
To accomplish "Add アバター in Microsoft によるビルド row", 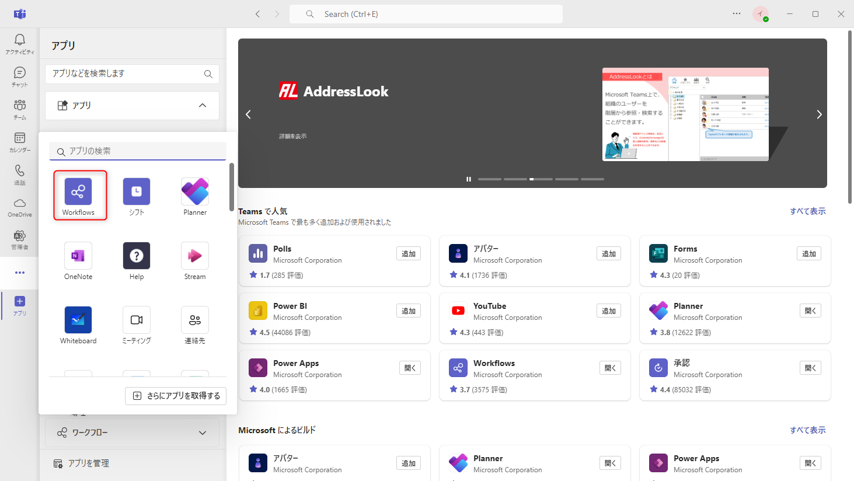I will [x=409, y=463].
